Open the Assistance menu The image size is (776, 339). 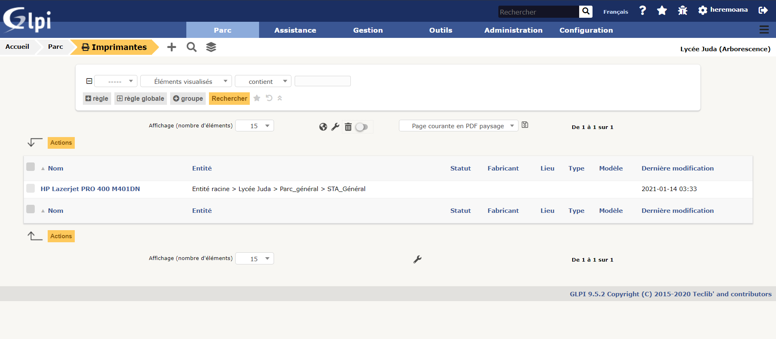pyautogui.click(x=295, y=30)
